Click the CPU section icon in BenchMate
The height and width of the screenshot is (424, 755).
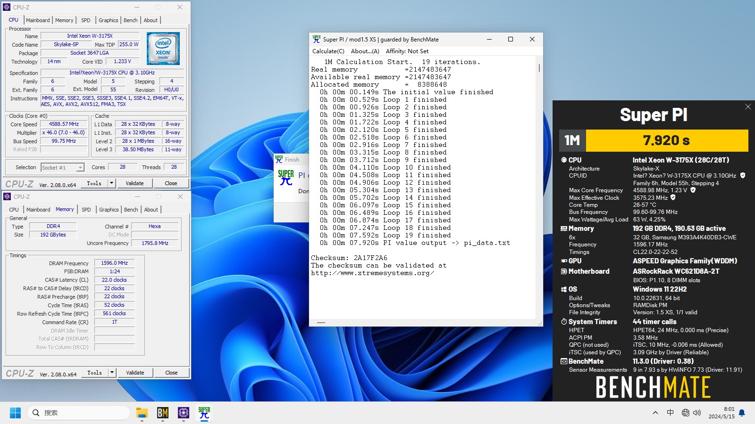[563, 160]
